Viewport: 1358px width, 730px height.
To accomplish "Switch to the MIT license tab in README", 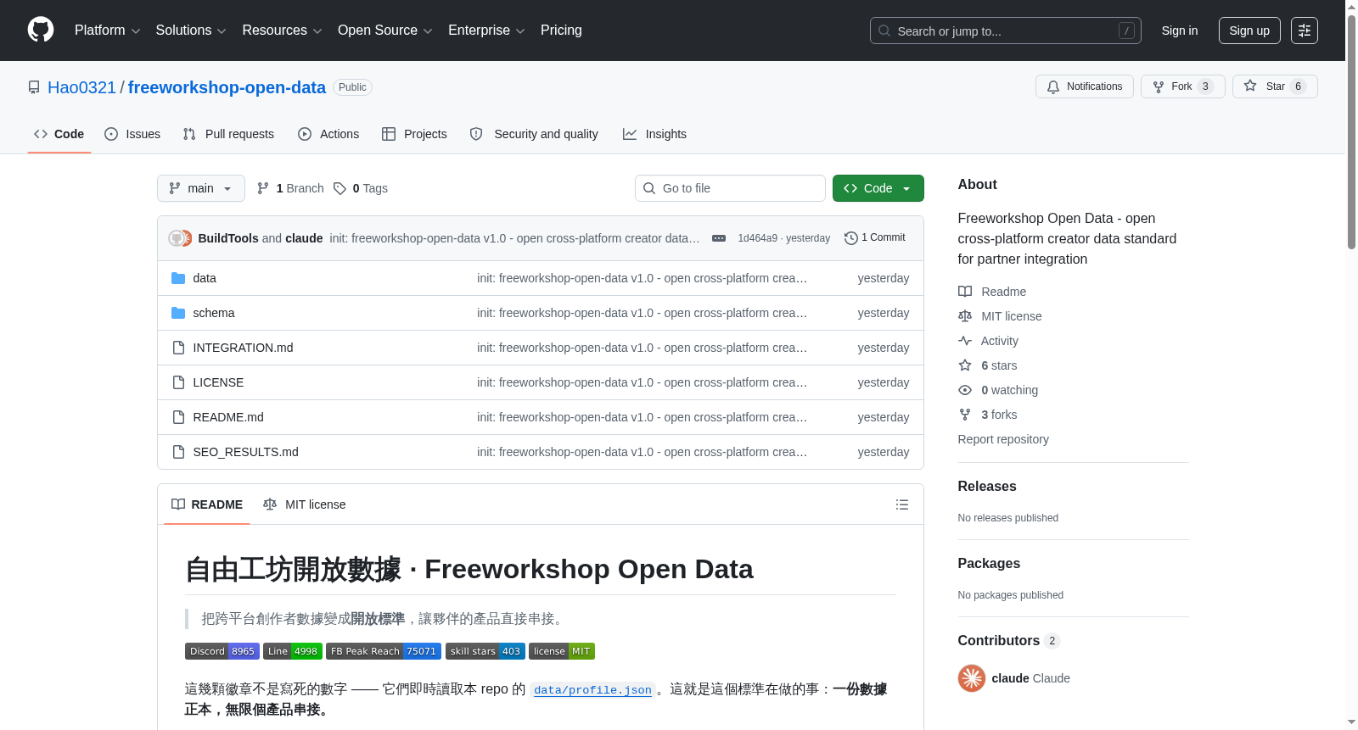I will pyautogui.click(x=305, y=504).
